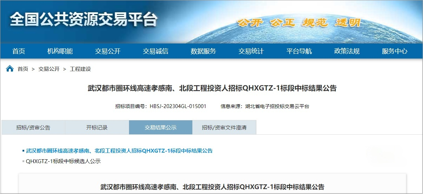Select the 交易结果公示 tab

coord(160,128)
